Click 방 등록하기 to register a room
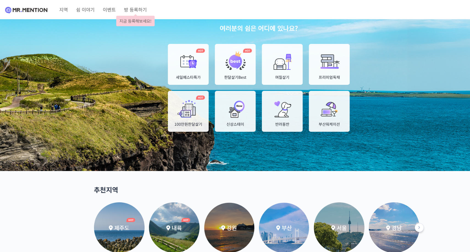 [x=135, y=10]
